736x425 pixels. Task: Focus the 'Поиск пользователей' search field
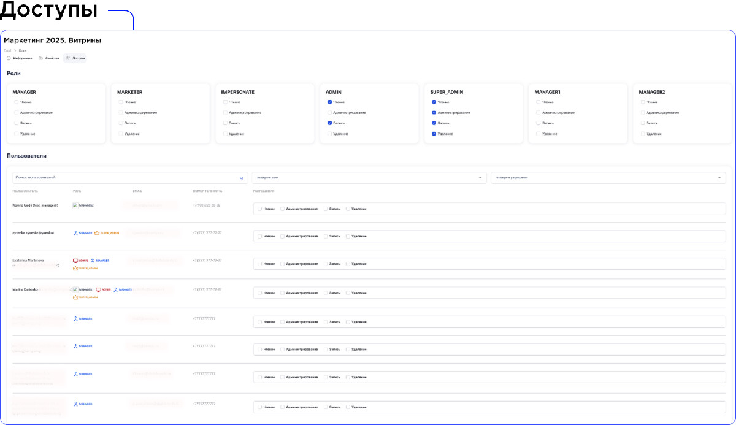pos(123,178)
